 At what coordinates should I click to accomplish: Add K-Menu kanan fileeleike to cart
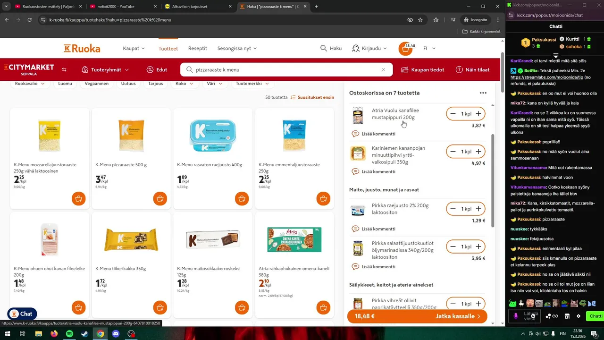(79, 307)
